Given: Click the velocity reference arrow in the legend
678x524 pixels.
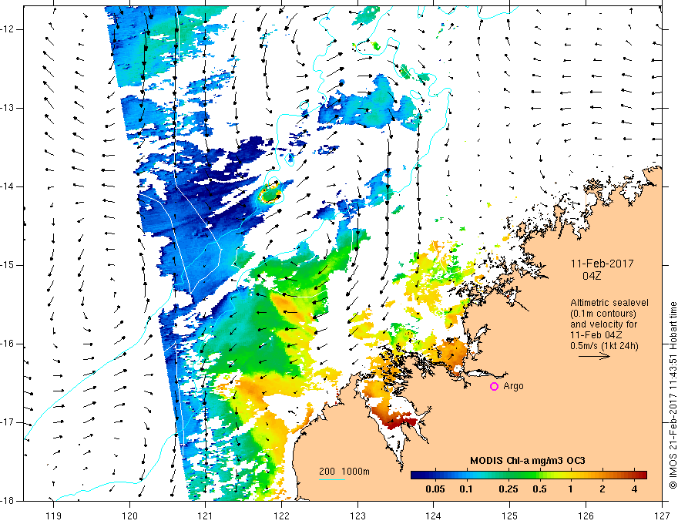Looking at the screenshot, I should (x=594, y=356).
